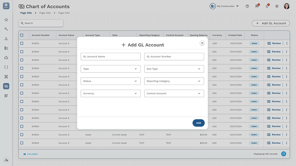Open the messages icon with red badge

tap(257, 6)
